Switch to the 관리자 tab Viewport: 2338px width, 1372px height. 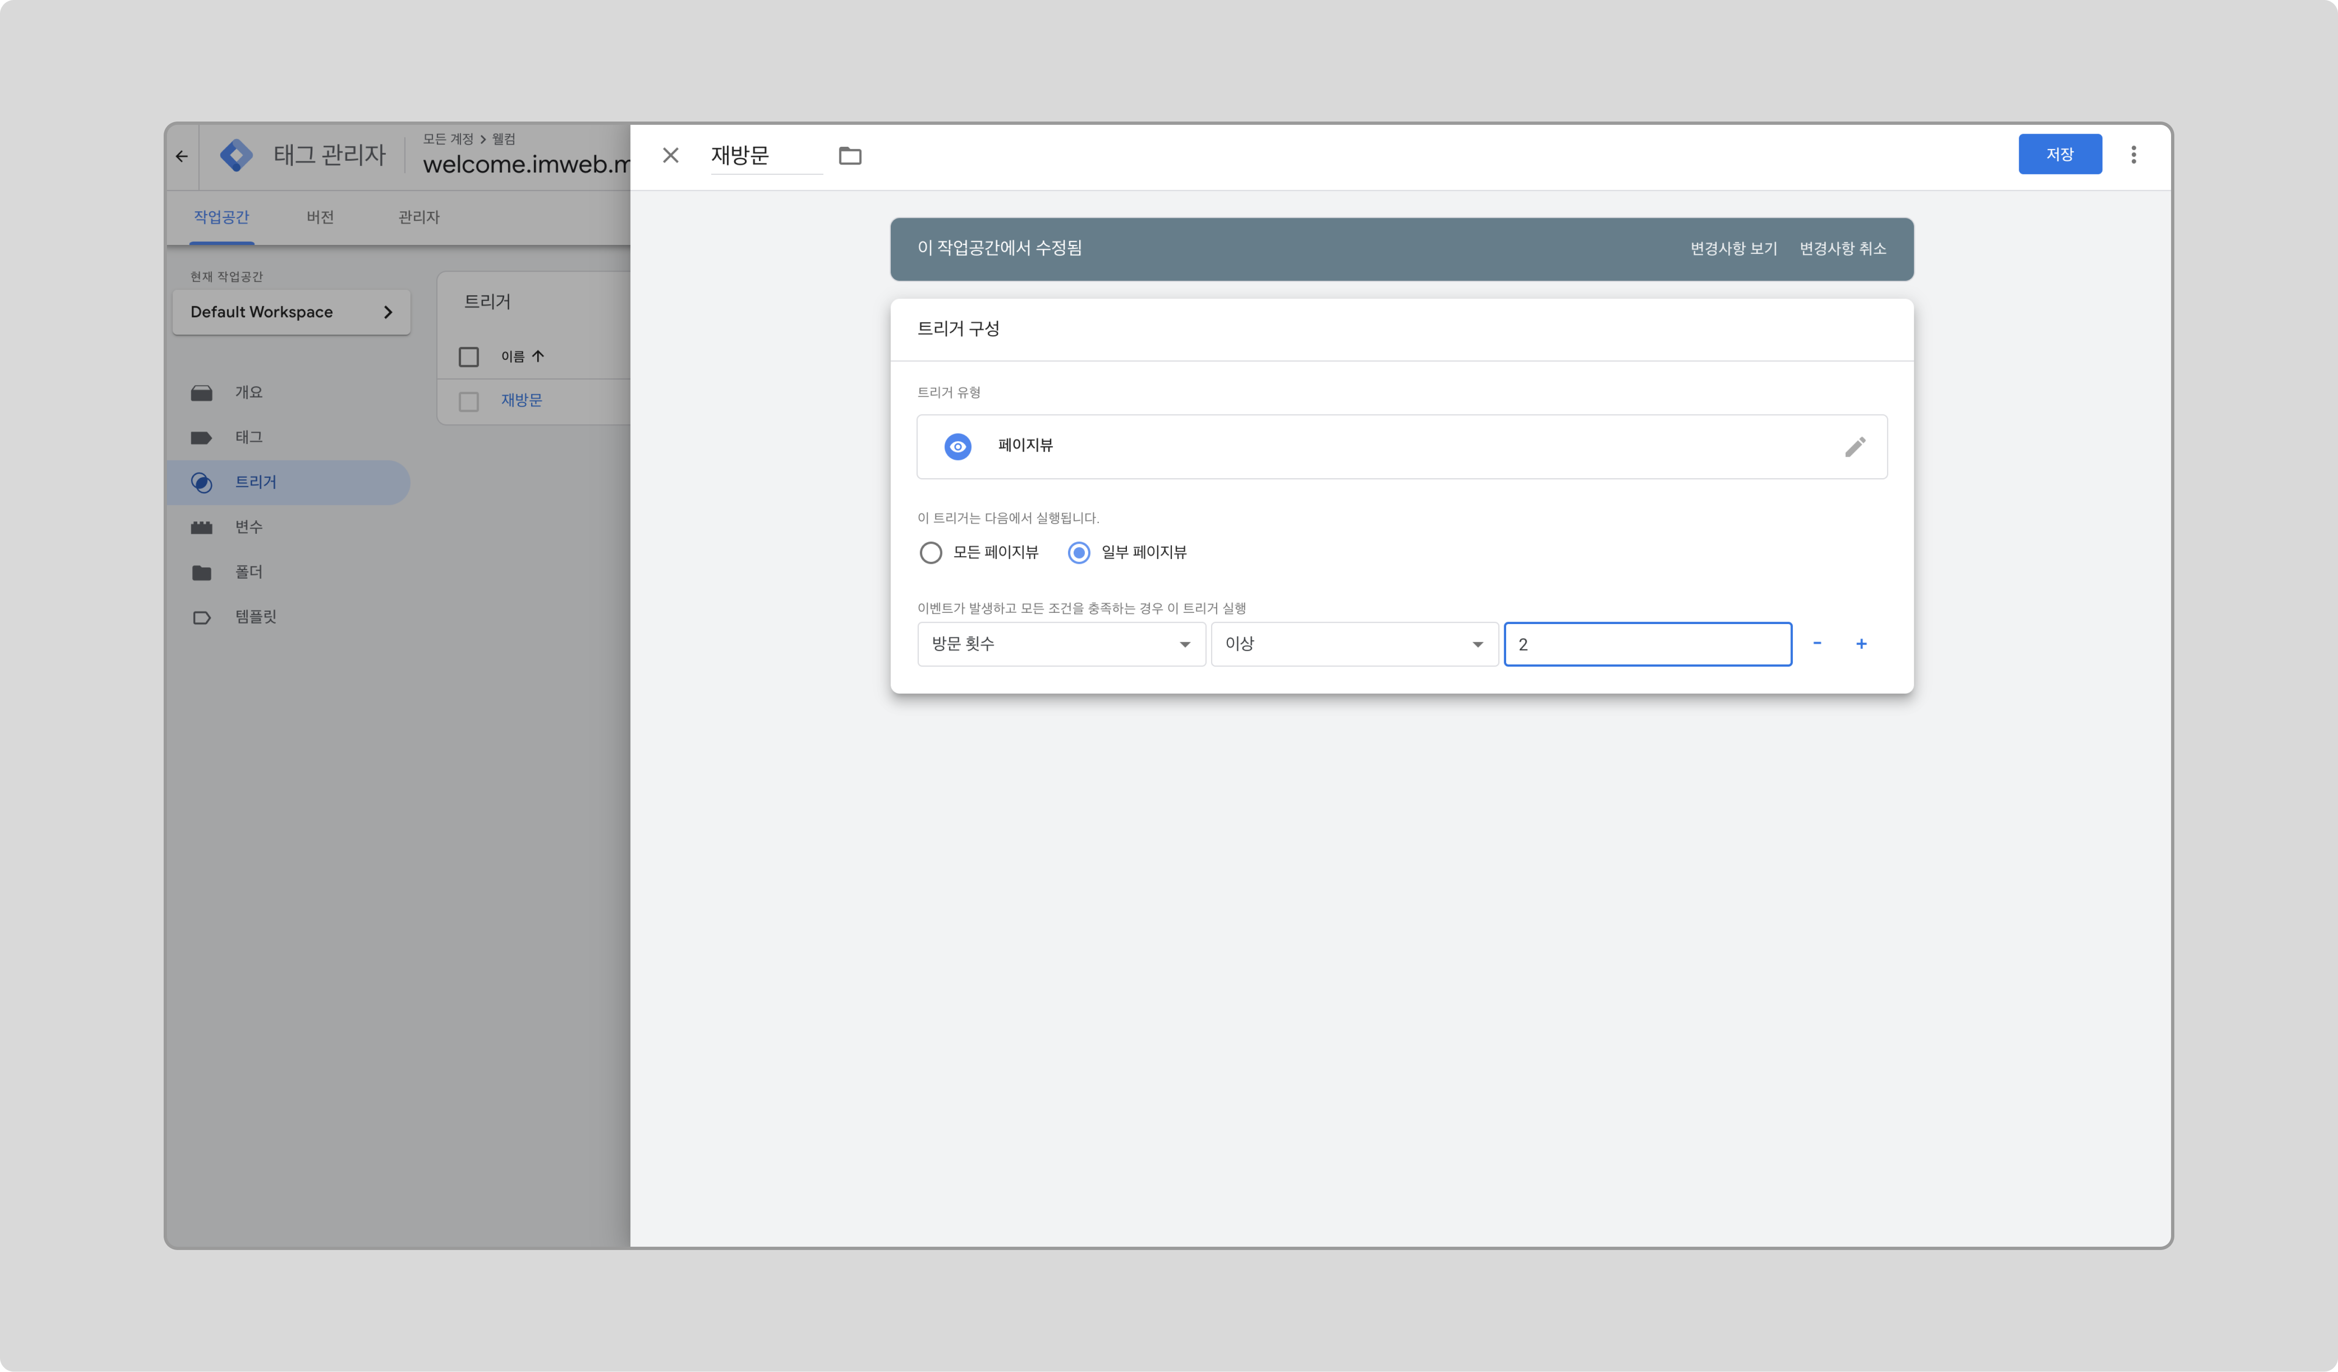419,217
